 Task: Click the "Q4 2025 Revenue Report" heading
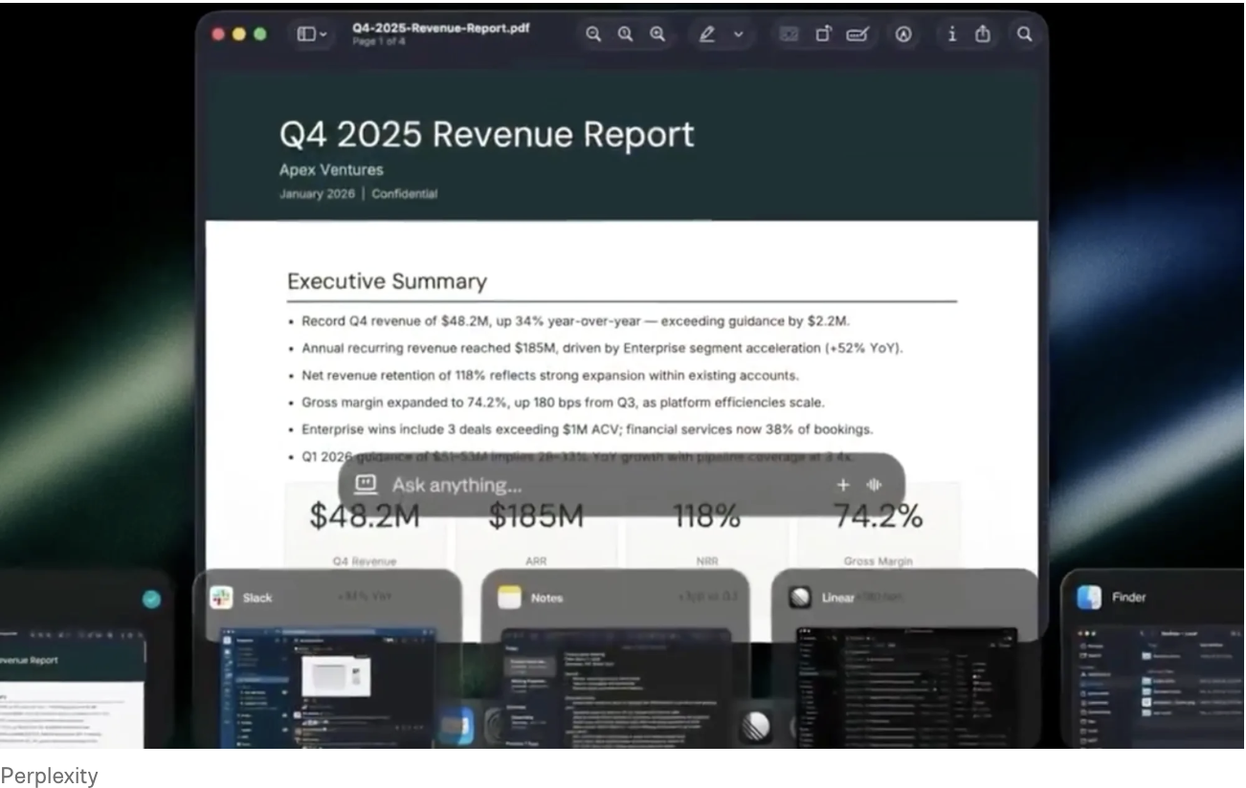tap(487, 135)
